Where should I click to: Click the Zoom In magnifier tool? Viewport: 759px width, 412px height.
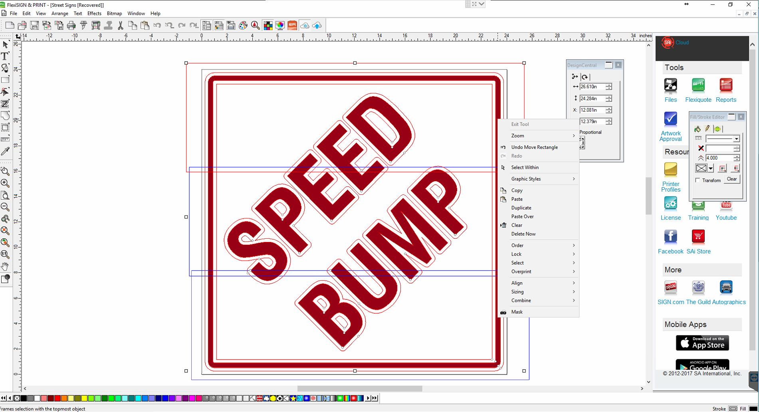(x=5, y=183)
